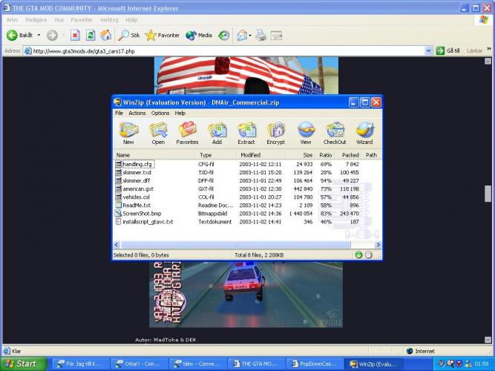495x371 pixels.
Task: Click the Gå till button
Action: click(448, 51)
